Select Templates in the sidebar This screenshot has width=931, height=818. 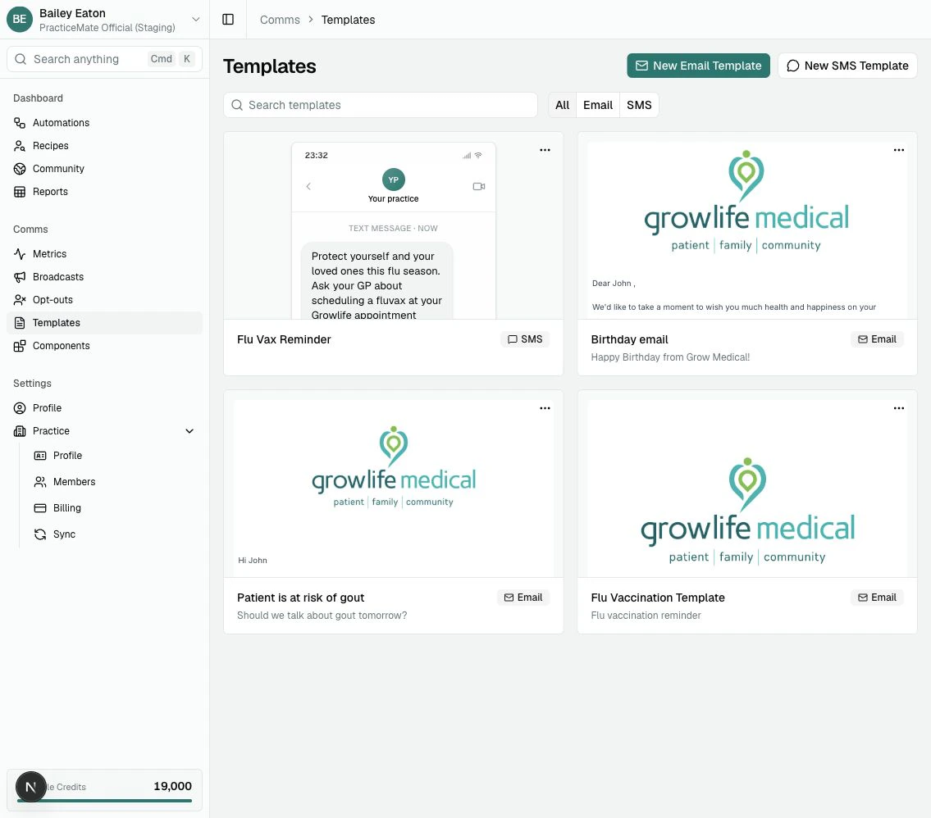104,323
